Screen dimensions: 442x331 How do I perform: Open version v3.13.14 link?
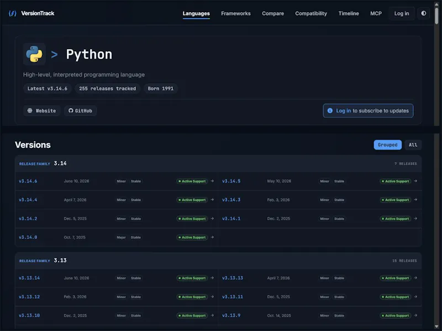point(29,278)
